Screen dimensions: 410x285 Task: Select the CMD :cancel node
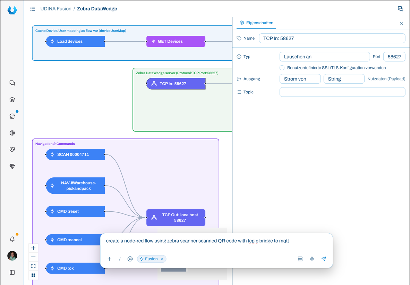click(73, 240)
